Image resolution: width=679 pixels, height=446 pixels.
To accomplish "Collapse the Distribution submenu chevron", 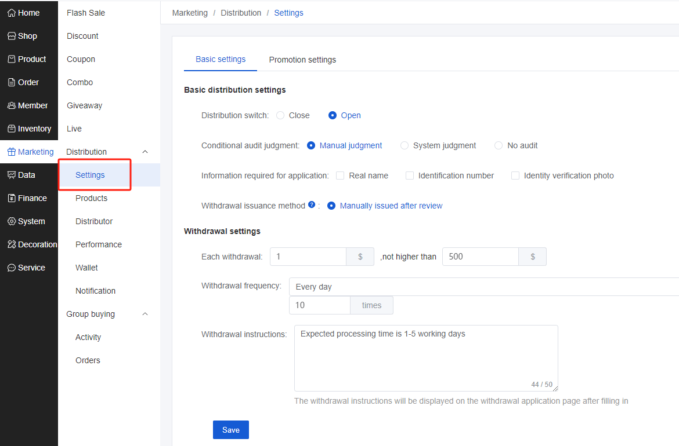I will [145, 152].
